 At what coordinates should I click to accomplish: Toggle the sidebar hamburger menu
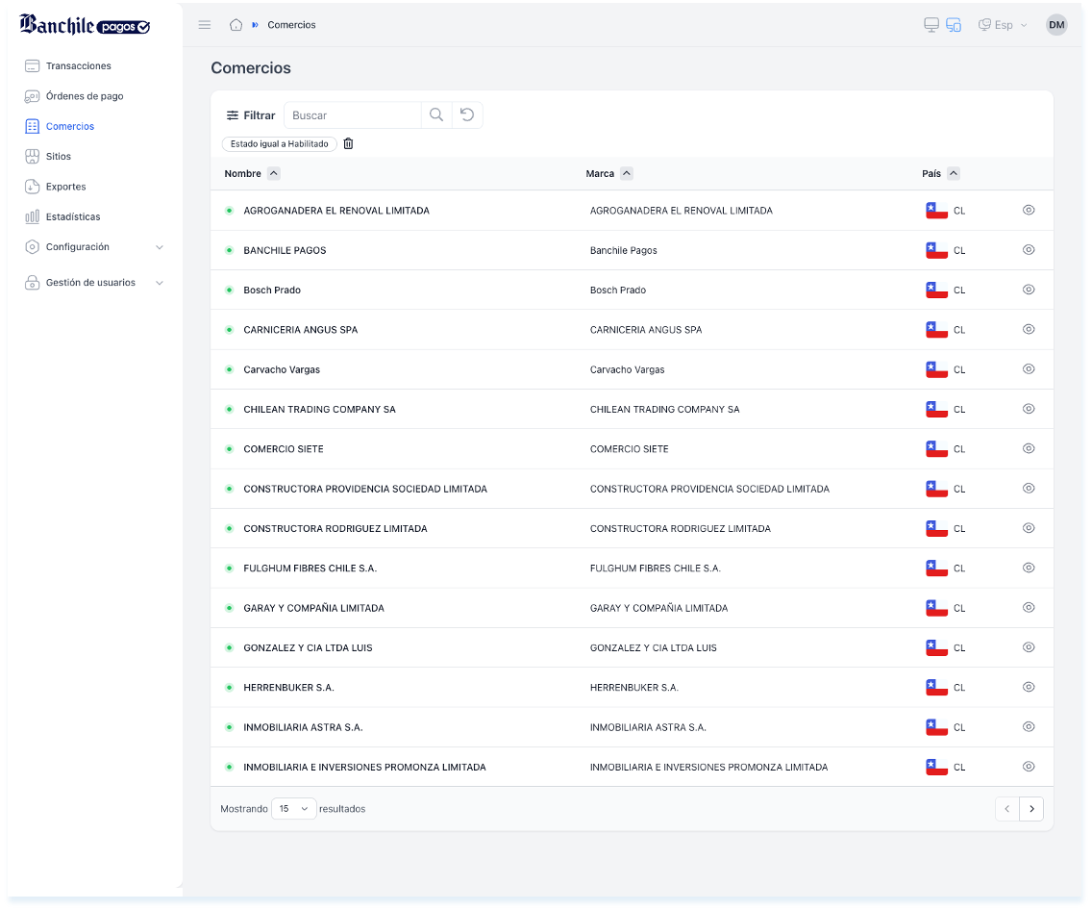click(x=205, y=25)
